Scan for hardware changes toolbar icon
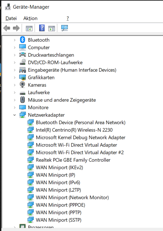The height and width of the screenshot is (231, 163). point(65,28)
